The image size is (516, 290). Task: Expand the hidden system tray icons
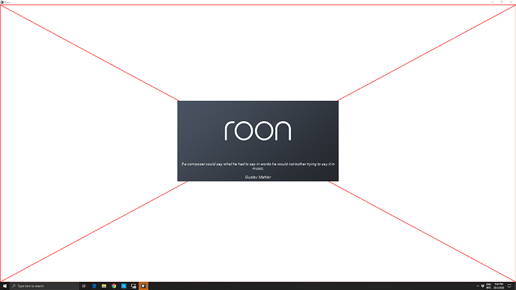click(478, 286)
